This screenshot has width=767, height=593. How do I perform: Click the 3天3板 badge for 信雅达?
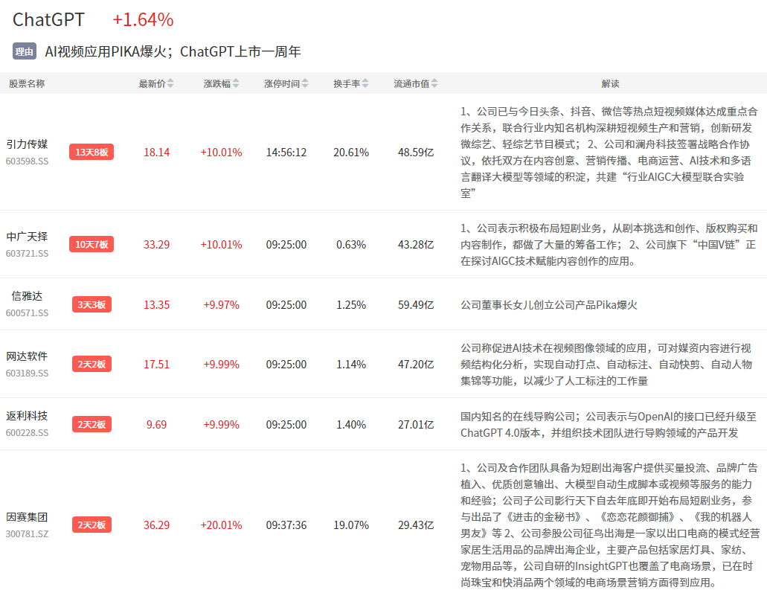pos(92,304)
